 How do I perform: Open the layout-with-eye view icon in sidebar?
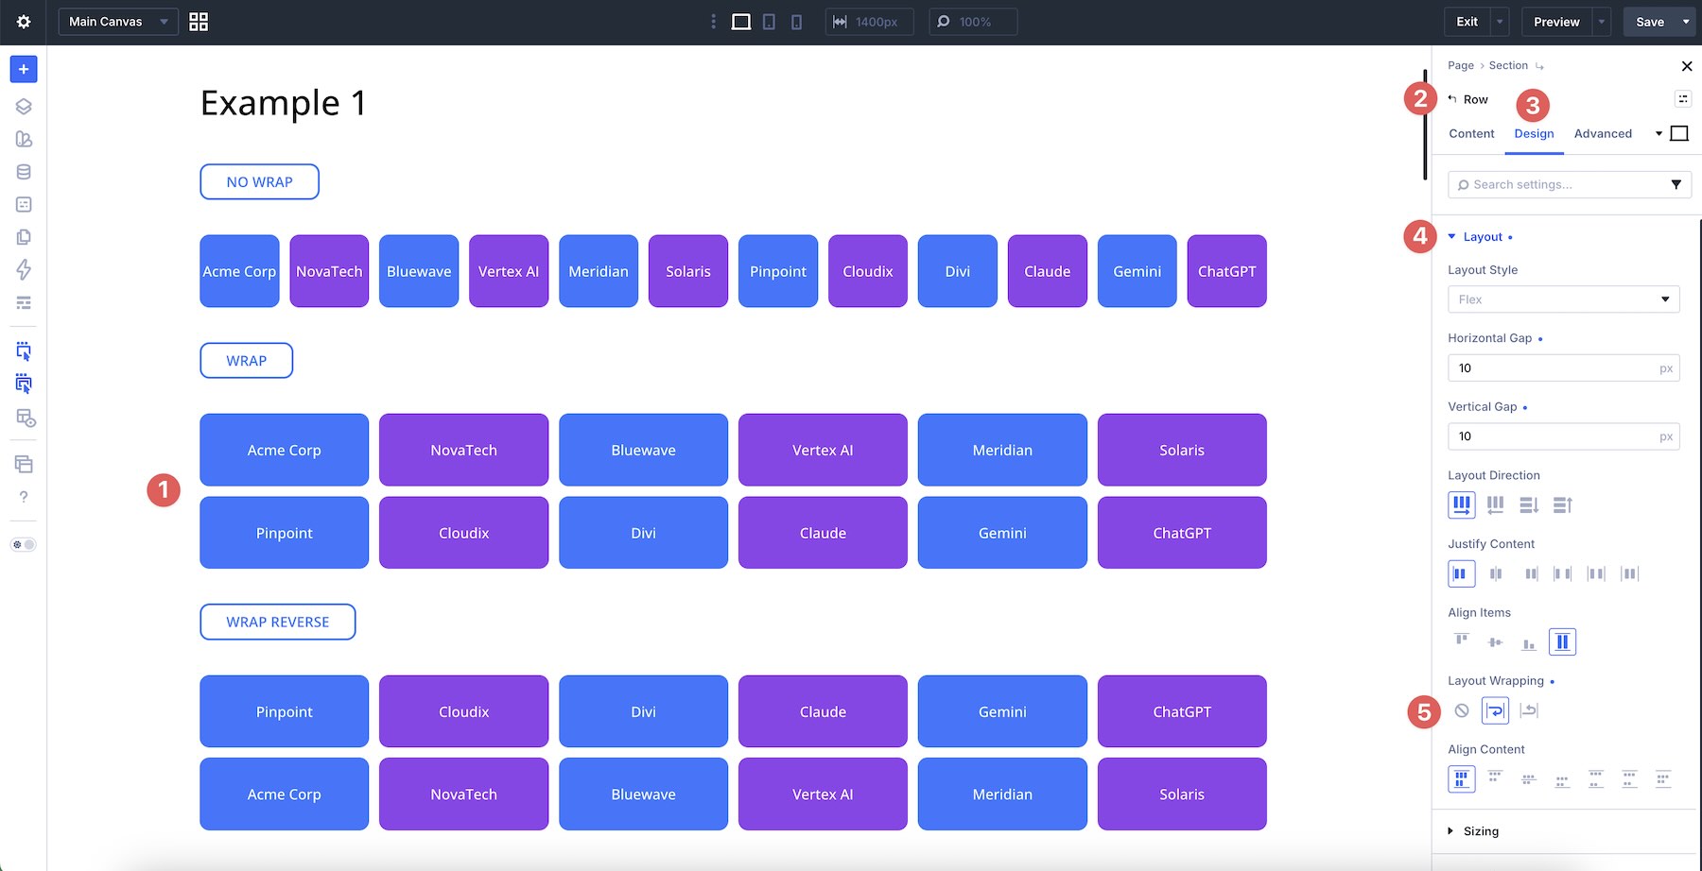26,418
